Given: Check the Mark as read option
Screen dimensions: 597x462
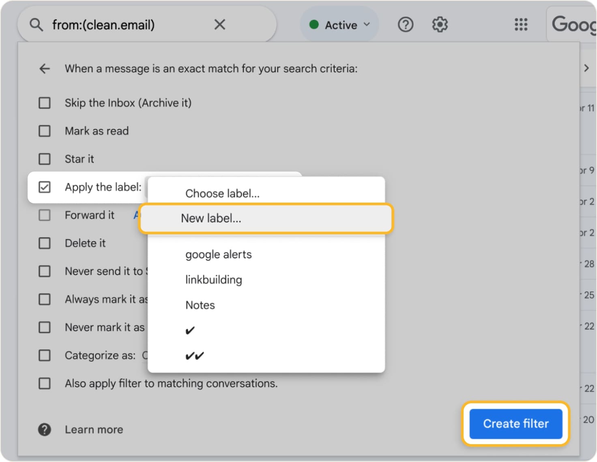Looking at the screenshot, I should pyautogui.click(x=44, y=130).
